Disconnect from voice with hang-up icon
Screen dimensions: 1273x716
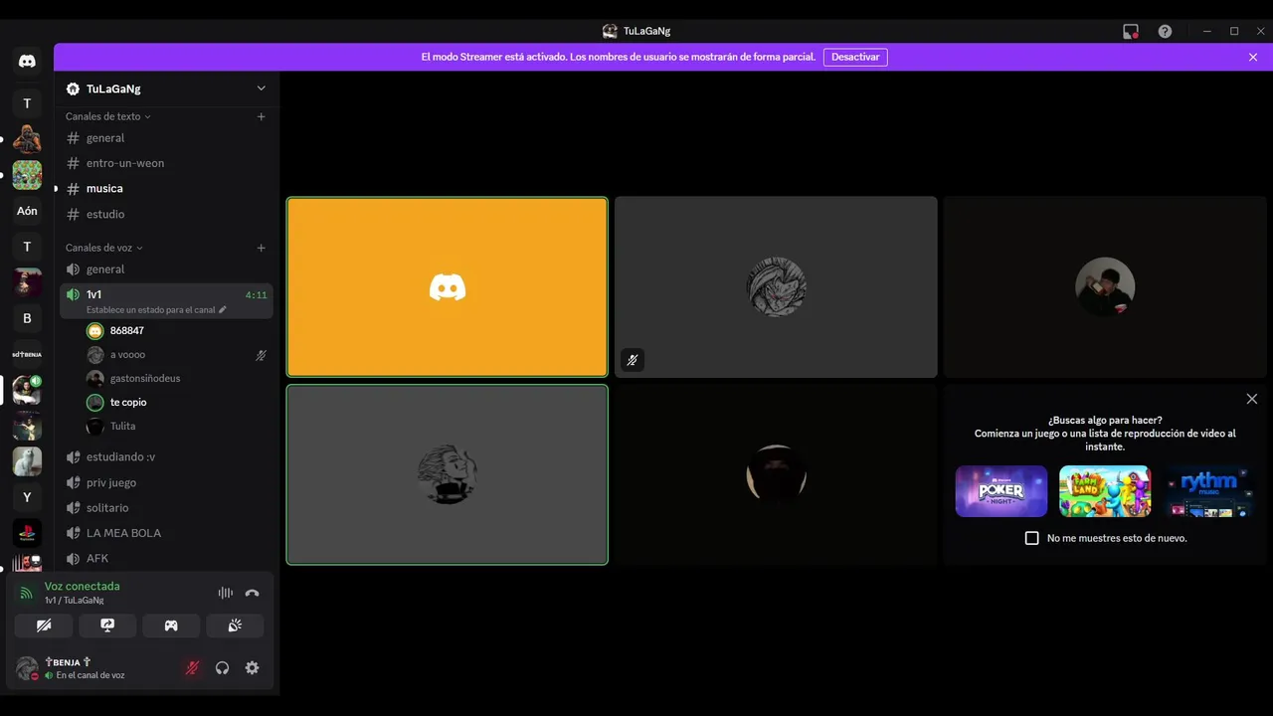point(253,593)
